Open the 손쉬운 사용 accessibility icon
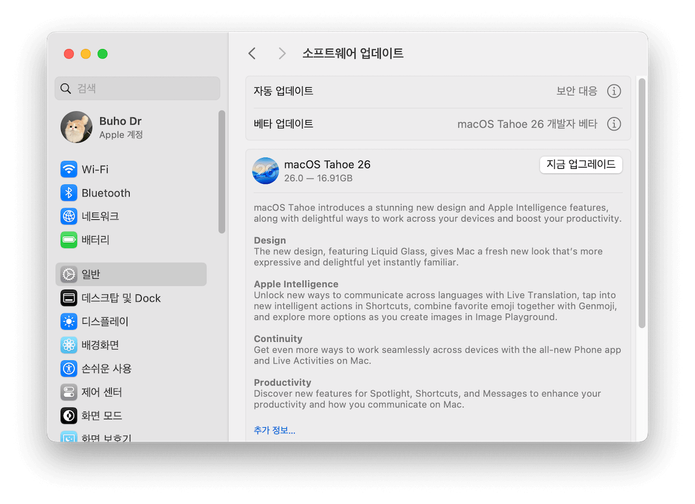 coord(68,368)
